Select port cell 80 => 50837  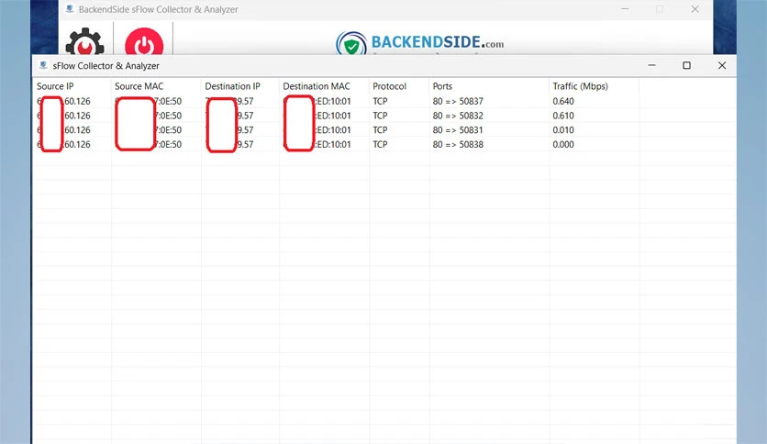[x=458, y=101]
